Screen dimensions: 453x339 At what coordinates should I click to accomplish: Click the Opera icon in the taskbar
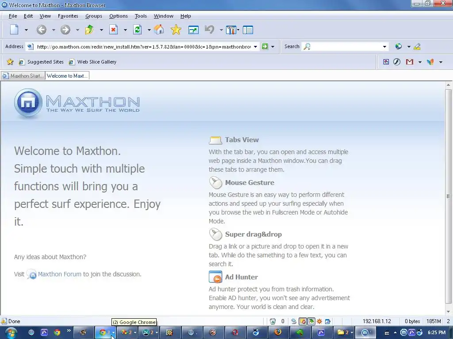click(235, 333)
